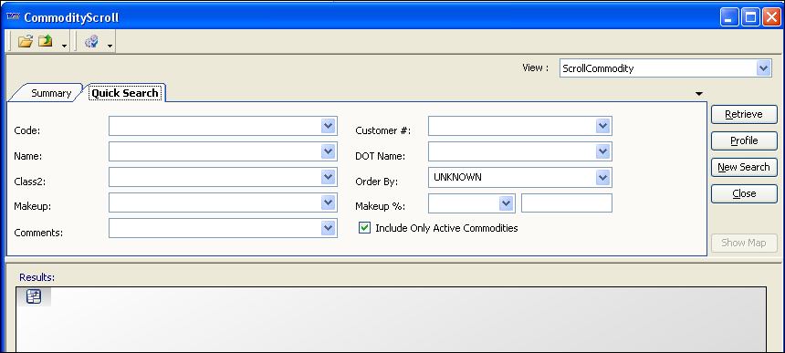Select the Quick Search tab
Viewport: 785px width, 353px height.
pos(125,93)
